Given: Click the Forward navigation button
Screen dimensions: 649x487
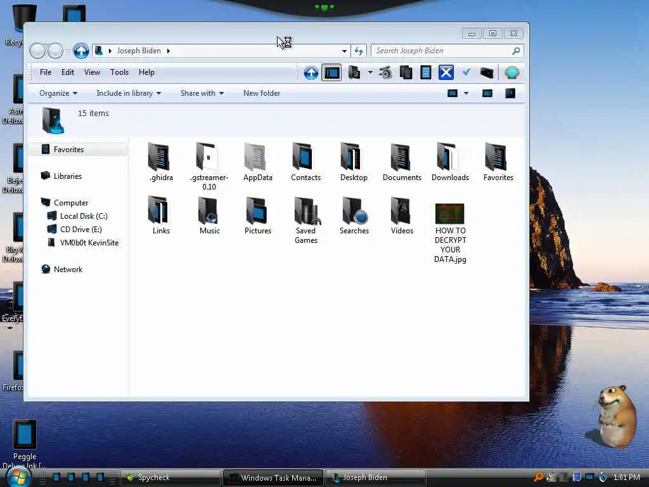Looking at the screenshot, I should pos(56,51).
